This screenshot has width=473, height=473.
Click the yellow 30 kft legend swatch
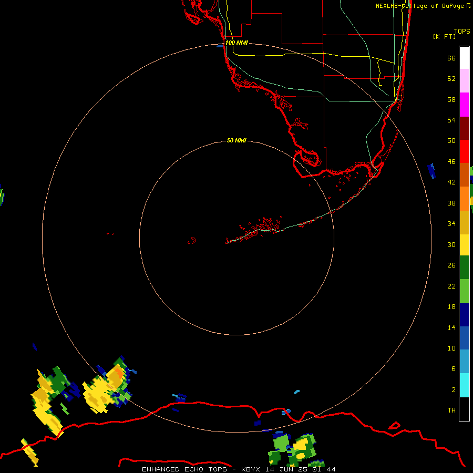tap(464, 245)
